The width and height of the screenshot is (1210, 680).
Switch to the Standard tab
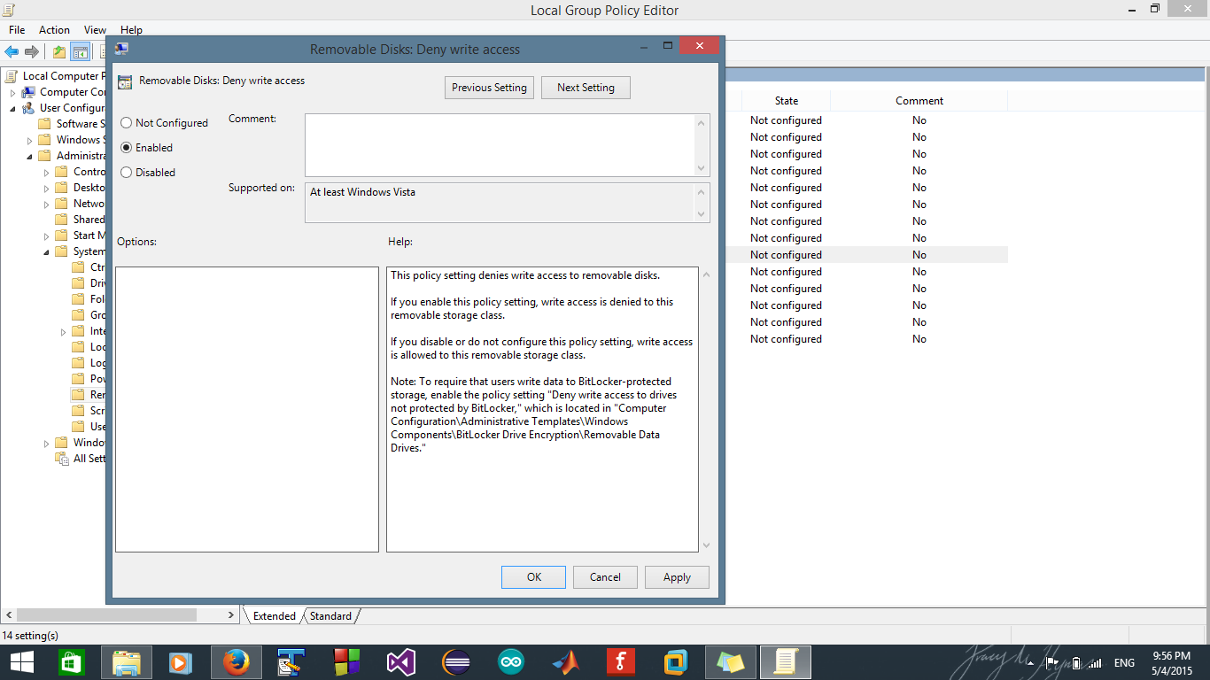click(329, 615)
